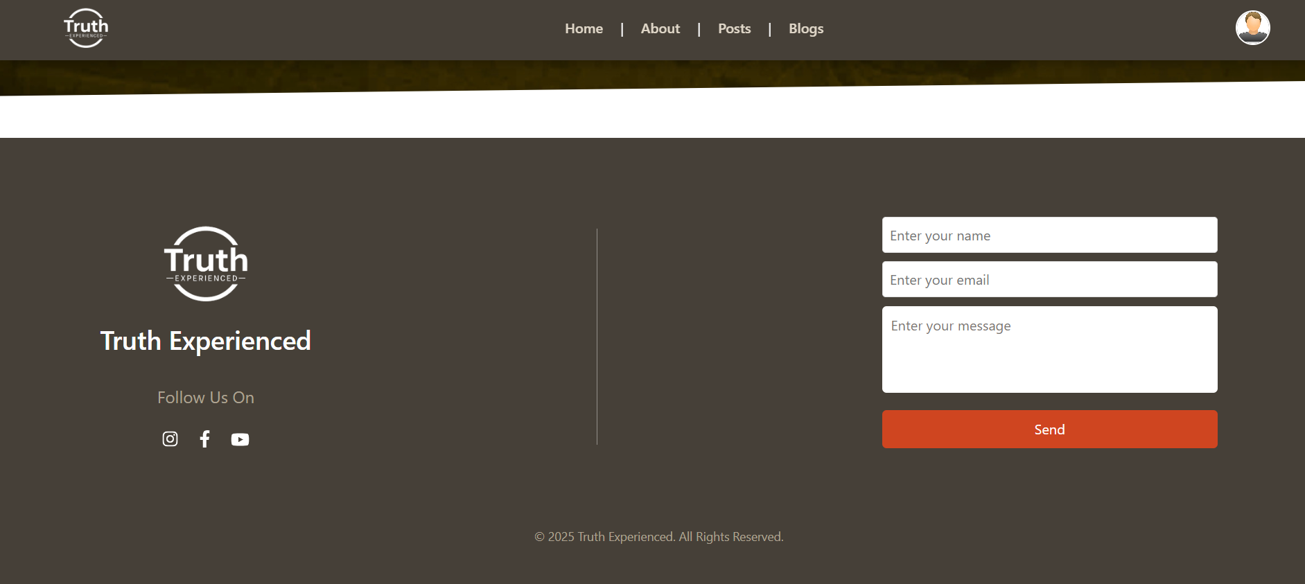Click the 2025 copyright notice text

658,537
